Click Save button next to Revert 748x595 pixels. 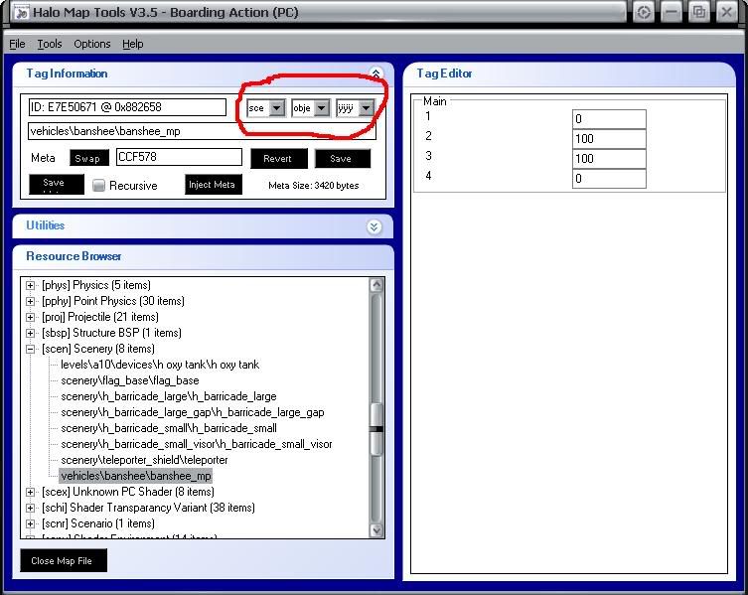pyautogui.click(x=343, y=158)
